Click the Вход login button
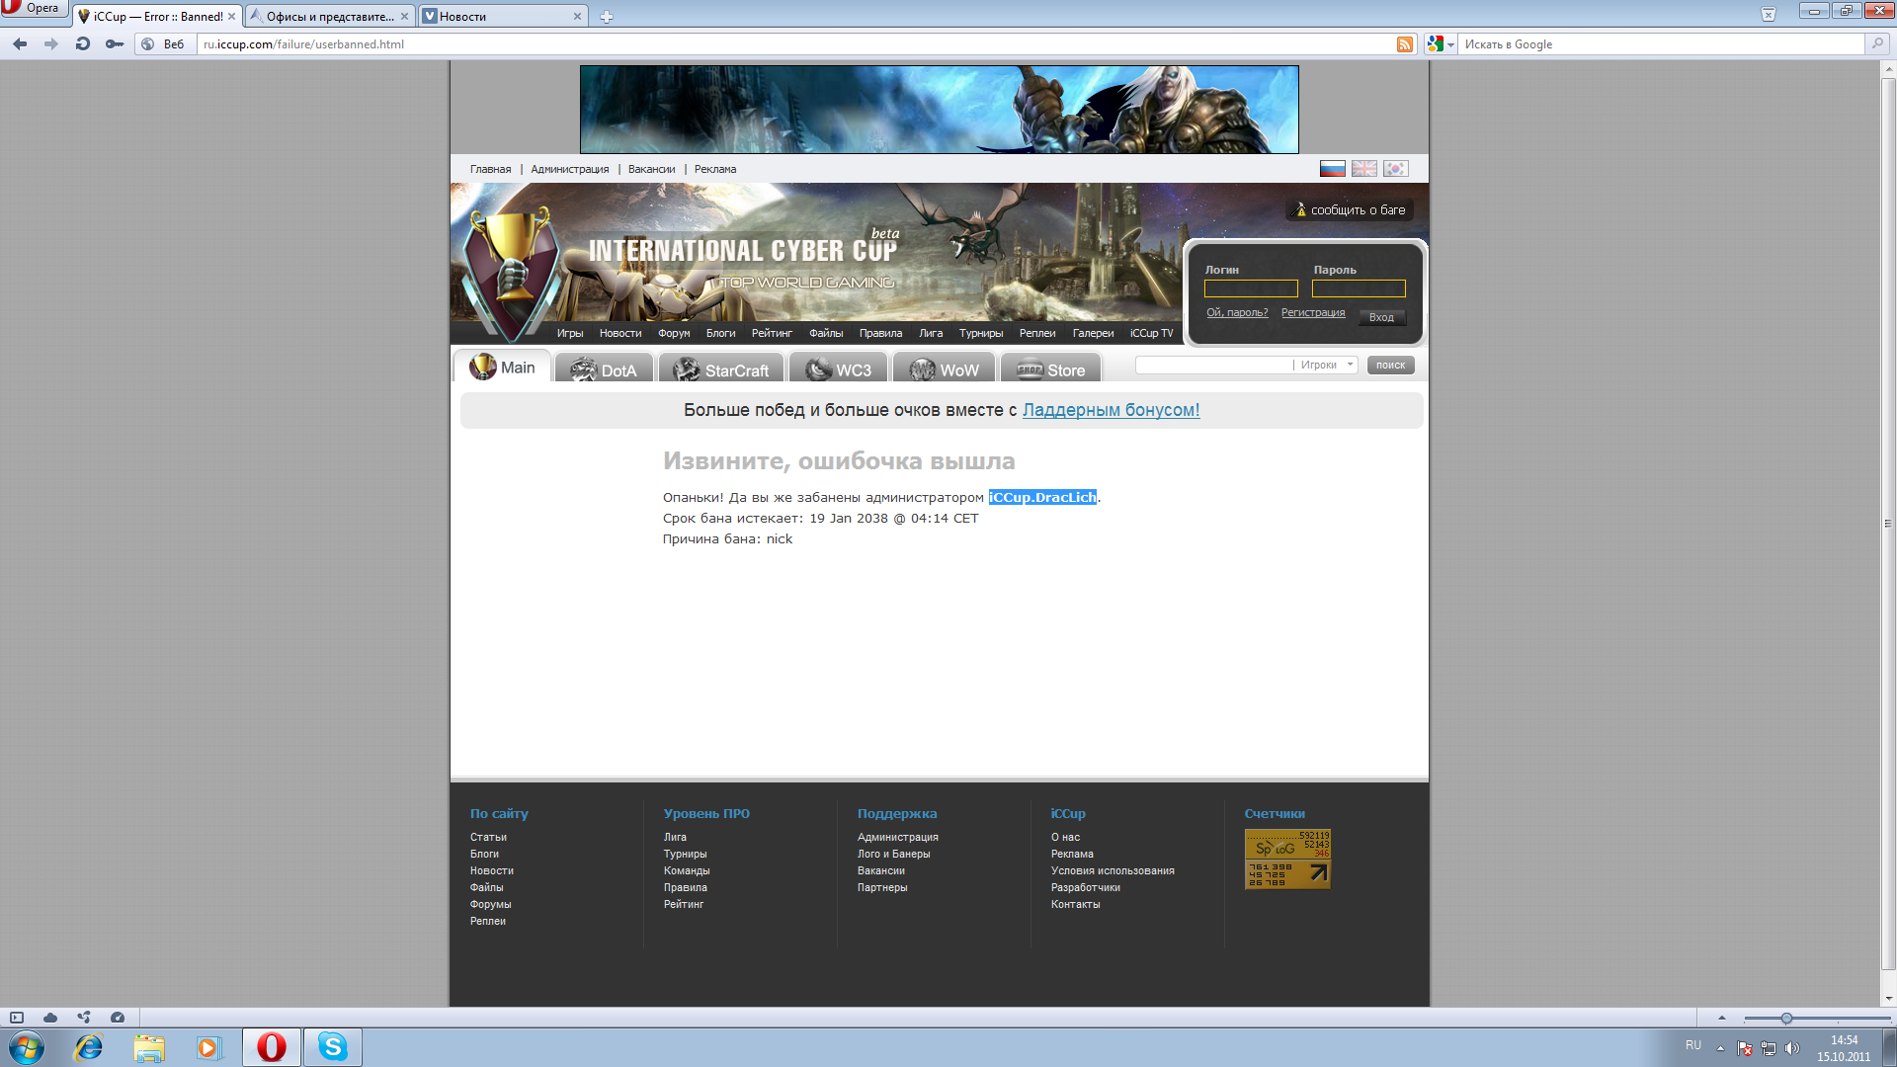The width and height of the screenshot is (1897, 1067). click(x=1381, y=317)
